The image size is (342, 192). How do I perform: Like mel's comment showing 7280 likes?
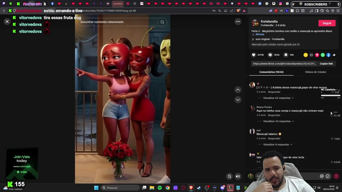[x=332, y=139]
